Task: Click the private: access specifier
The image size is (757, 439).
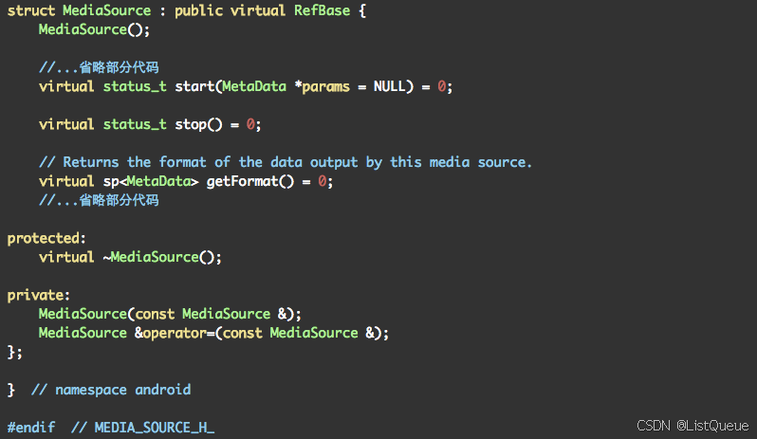Action: (39, 295)
